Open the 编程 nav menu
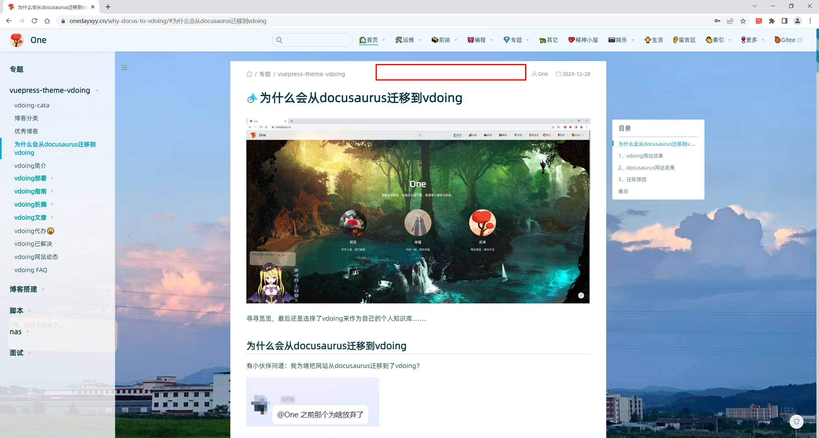The image size is (819, 438). click(480, 40)
